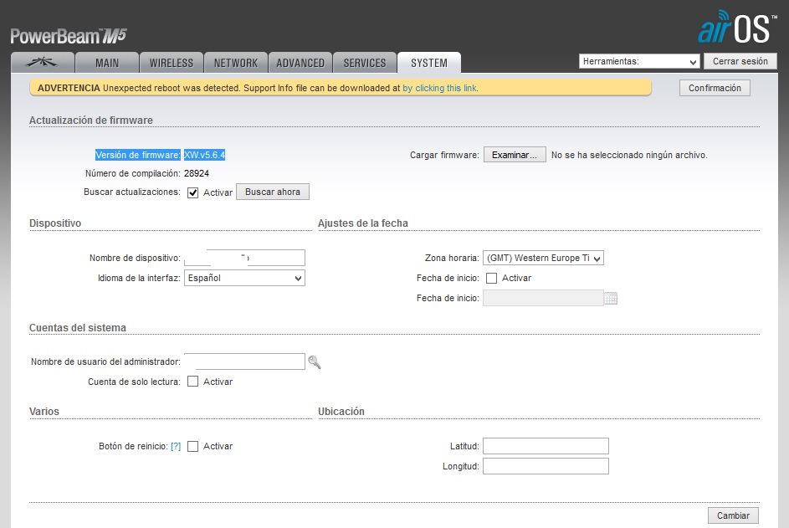The width and height of the screenshot is (789, 528).
Task: Open the Ubiquiti logo tab
Action: [x=43, y=63]
